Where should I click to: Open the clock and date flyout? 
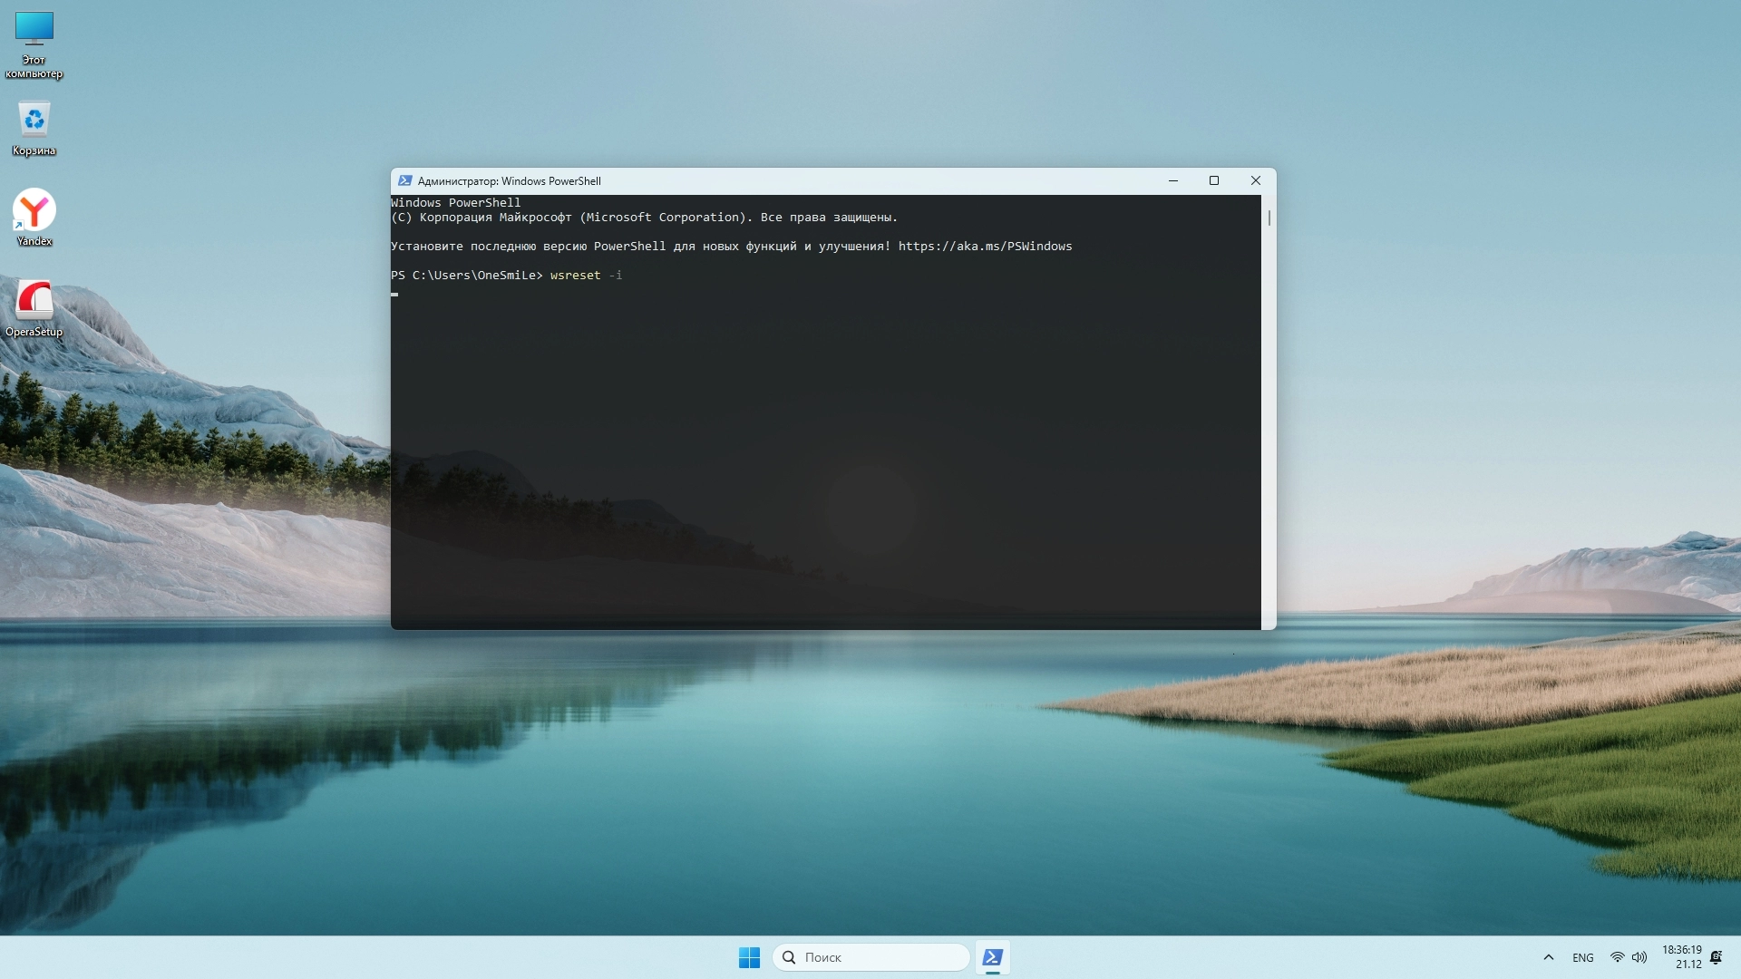1682,957
